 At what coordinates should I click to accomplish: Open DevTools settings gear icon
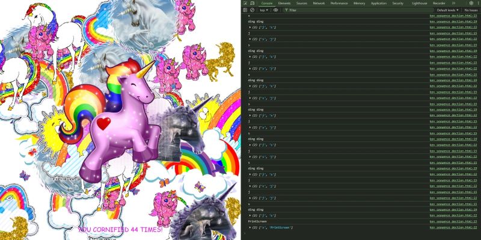coord(471,3)
